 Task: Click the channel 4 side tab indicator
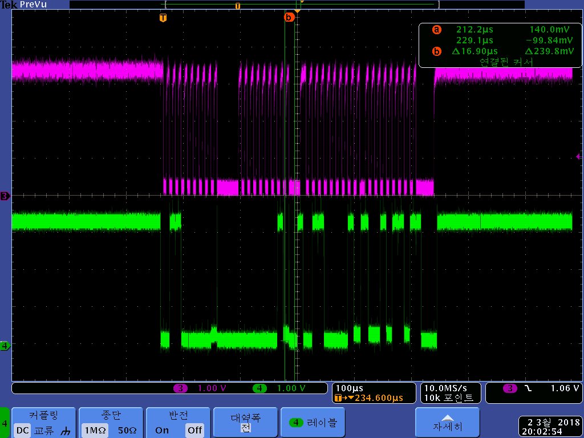(x=5, y=423)
